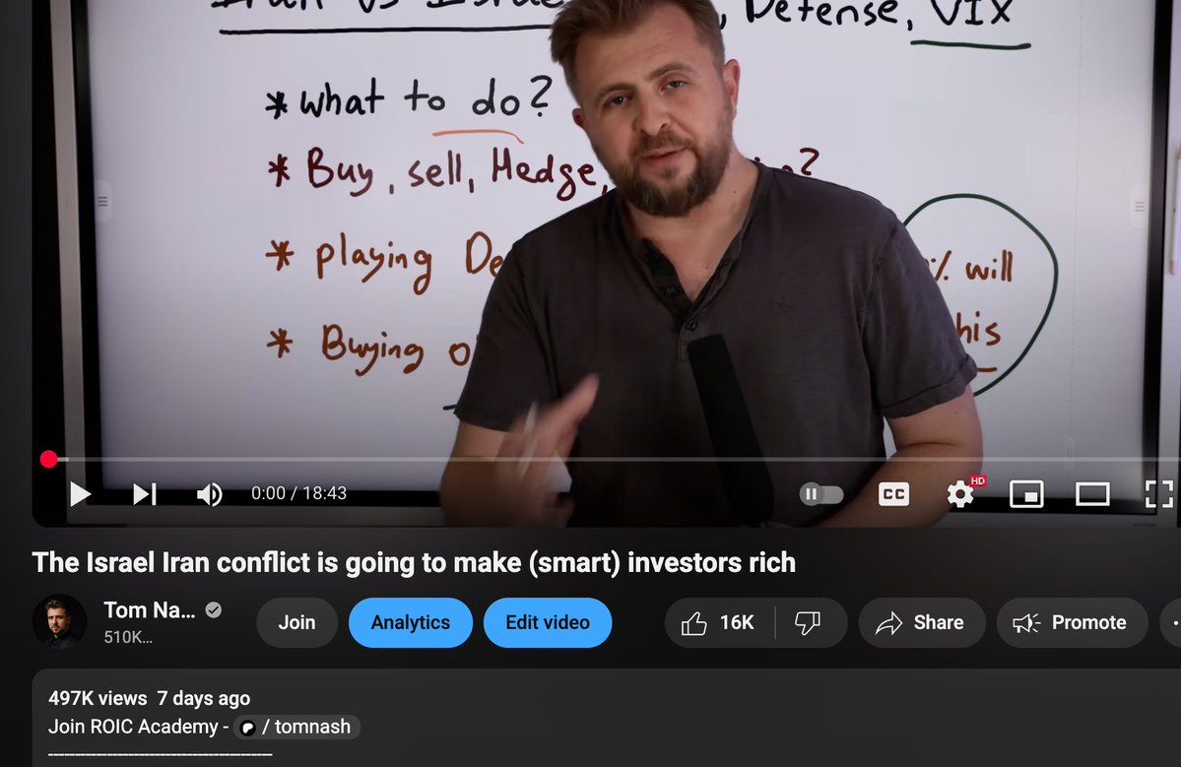Play the video
The image size is (1181, 767).
tap(80, 493)
